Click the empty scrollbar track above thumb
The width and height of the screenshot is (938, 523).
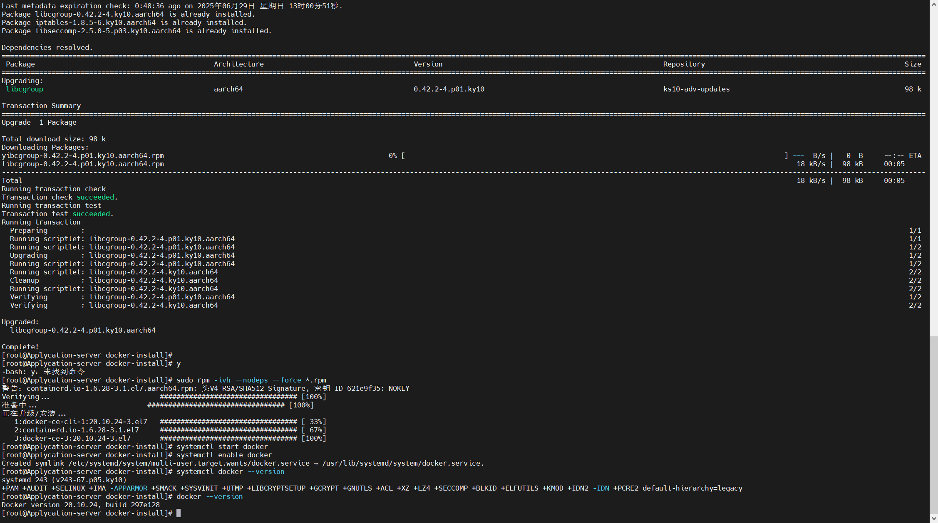pyautogui.click(x=934, y=166)
